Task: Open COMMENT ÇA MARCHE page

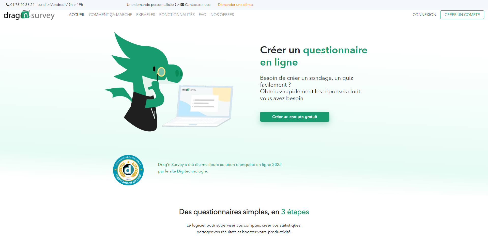Action: (111, 15)
